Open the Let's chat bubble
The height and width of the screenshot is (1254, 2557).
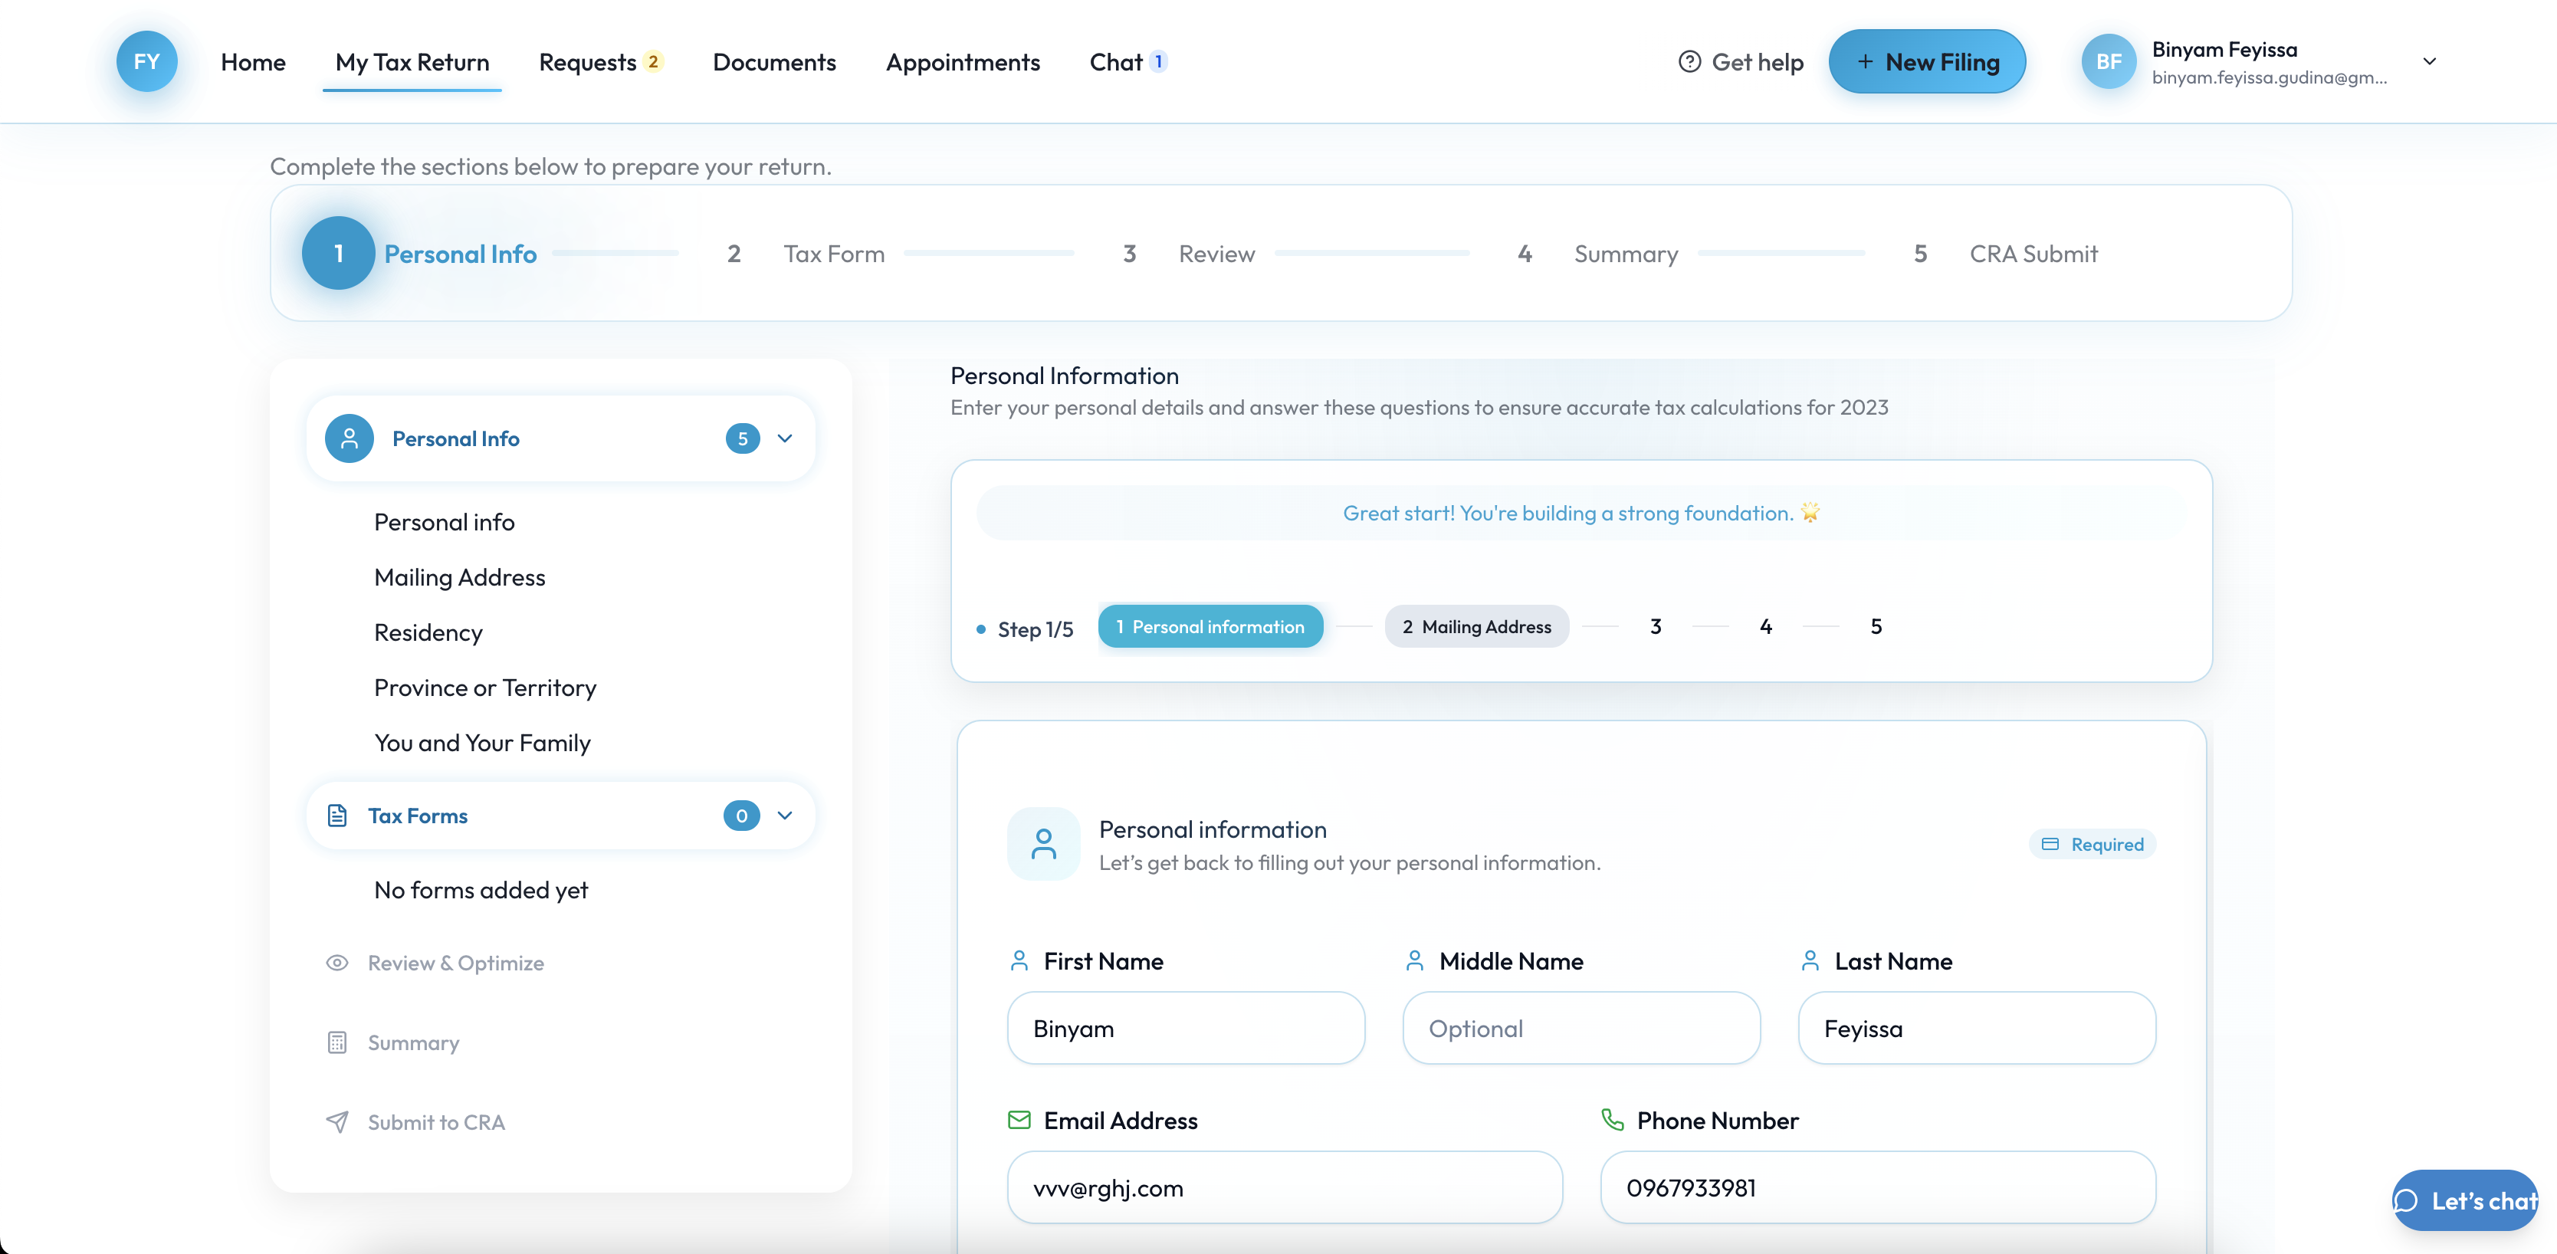click(x=2465, y=1200)
